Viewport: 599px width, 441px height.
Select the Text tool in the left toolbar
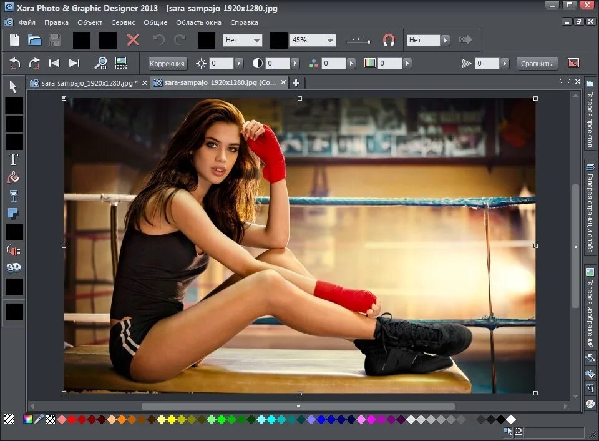(12, 159)
